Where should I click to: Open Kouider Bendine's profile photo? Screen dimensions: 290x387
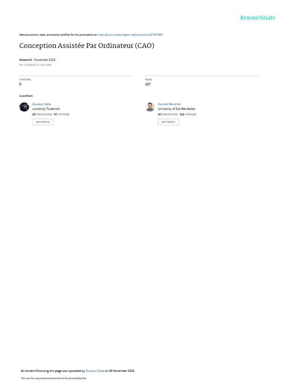150,107
